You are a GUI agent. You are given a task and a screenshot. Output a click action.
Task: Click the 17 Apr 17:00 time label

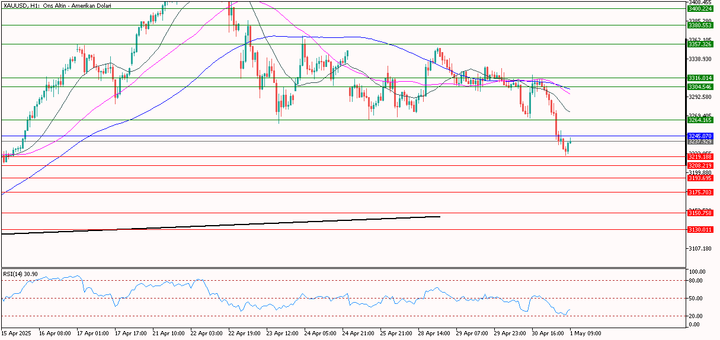pyautogui.click(x=130, y=333)
